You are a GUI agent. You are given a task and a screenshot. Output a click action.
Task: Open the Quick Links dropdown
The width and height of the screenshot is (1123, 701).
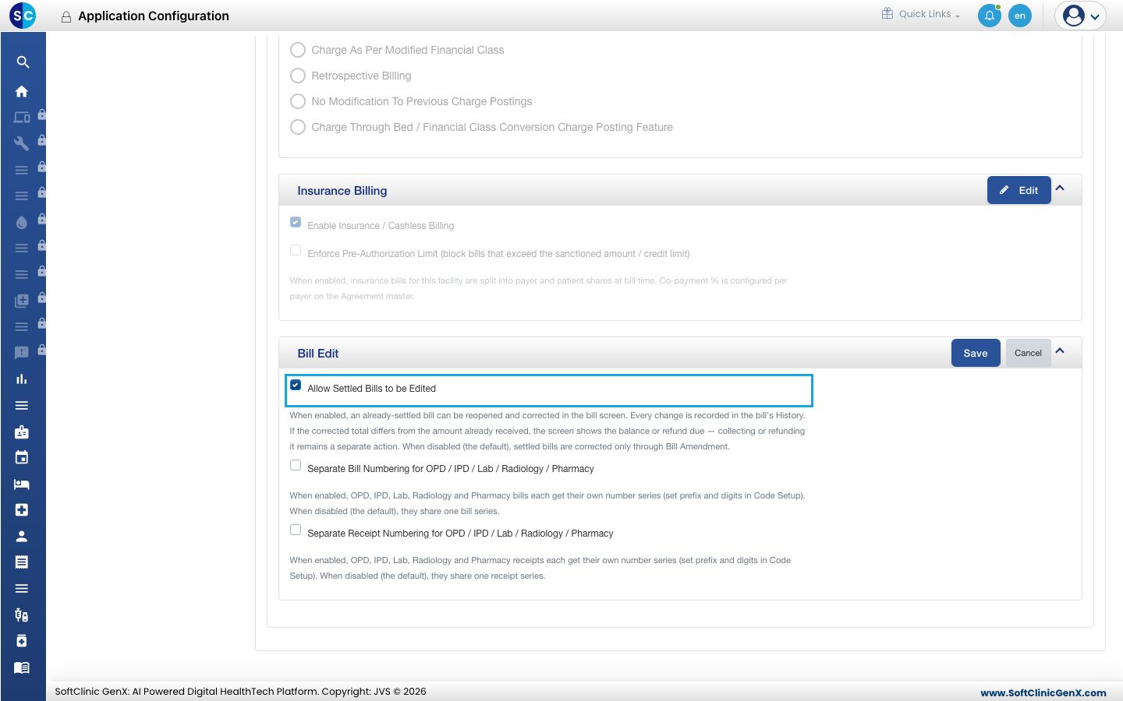click(921, 14)
